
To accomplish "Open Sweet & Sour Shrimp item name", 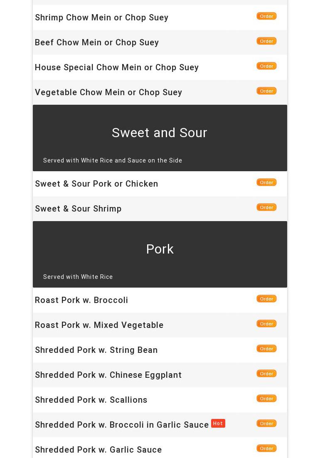I will coord(78,209).
